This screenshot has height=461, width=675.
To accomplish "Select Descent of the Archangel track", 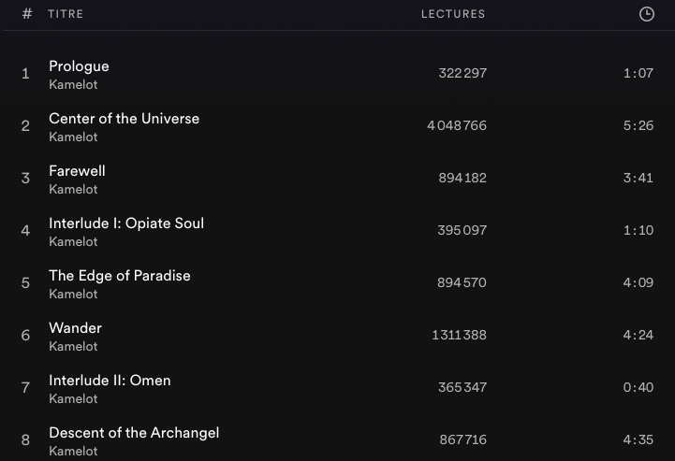I will tap(134, 433).
